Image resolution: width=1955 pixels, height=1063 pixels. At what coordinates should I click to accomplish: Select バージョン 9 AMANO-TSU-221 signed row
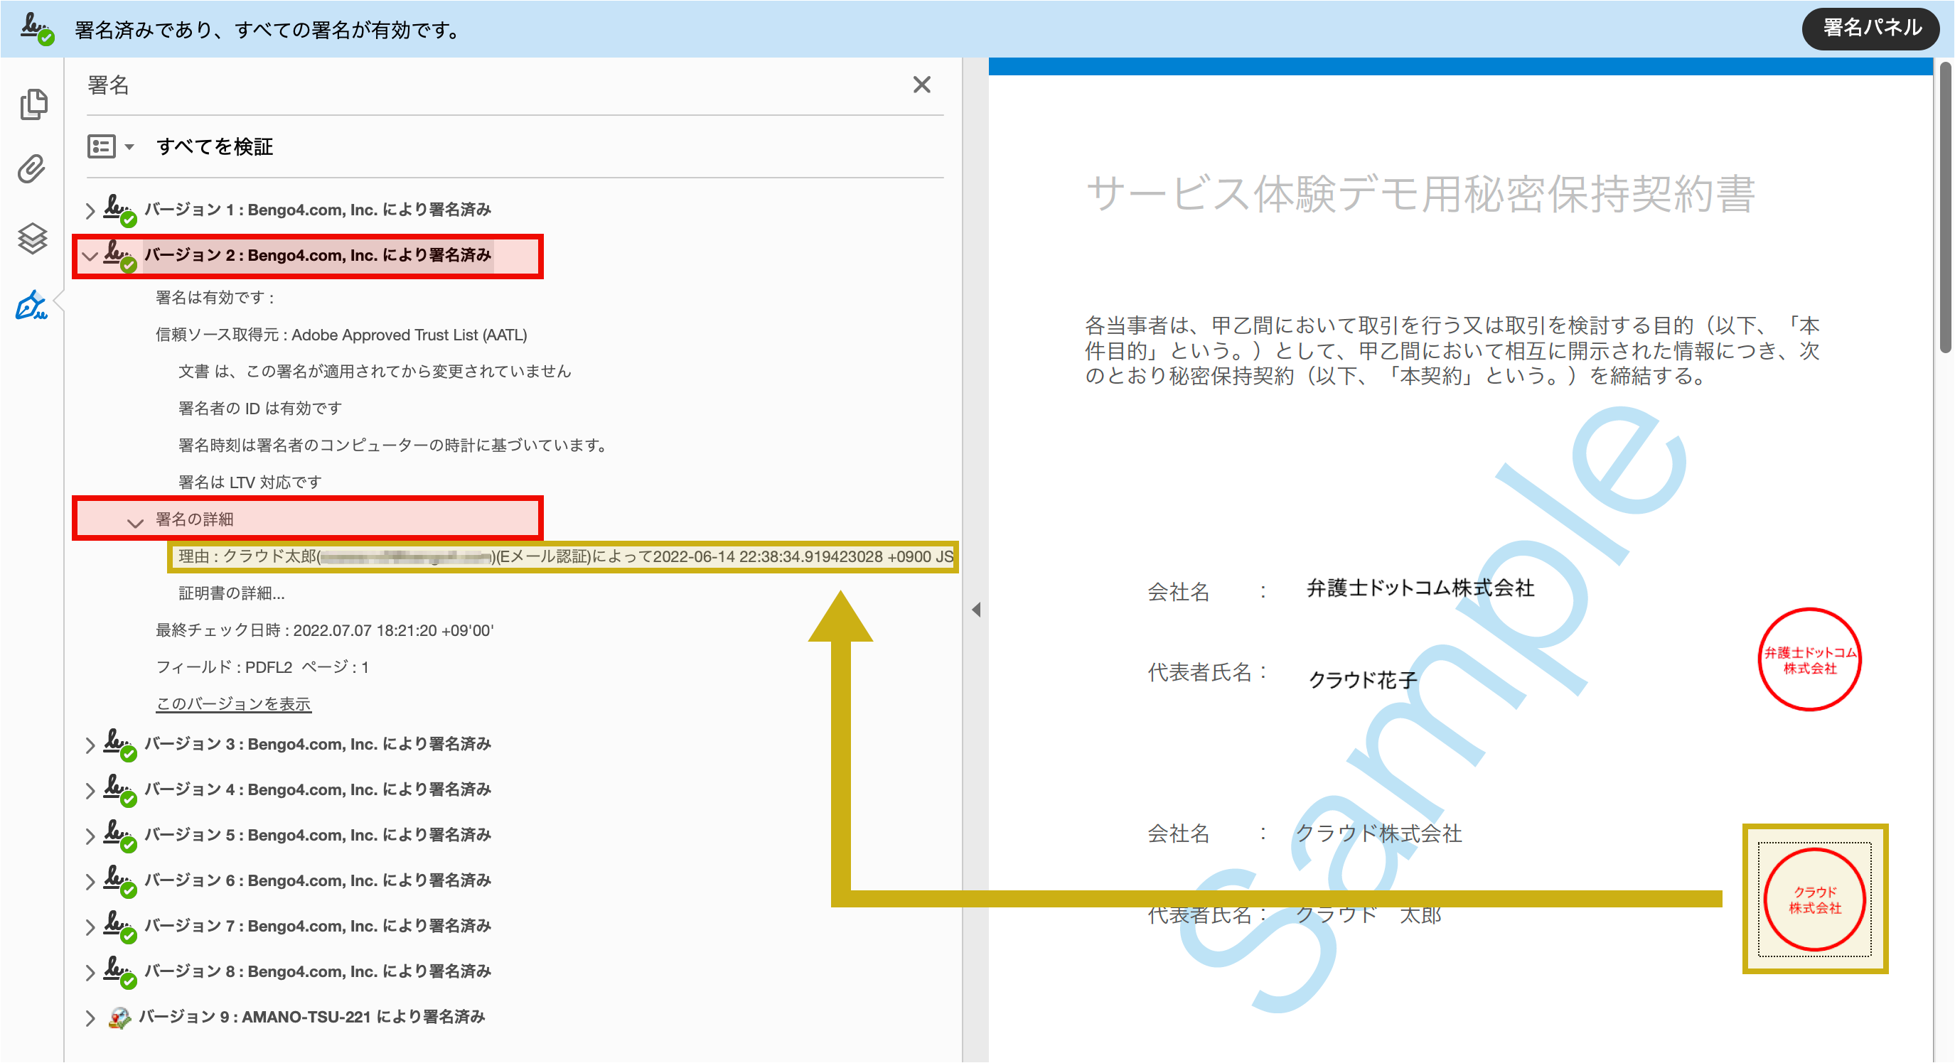pos(312,1017)
